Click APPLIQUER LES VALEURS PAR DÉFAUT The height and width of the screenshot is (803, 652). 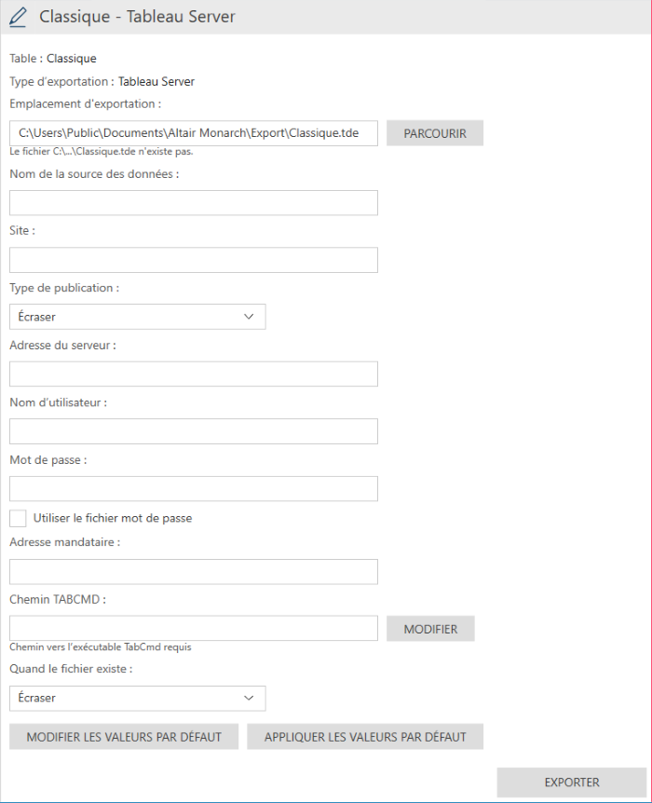click(x=365, y=737)
